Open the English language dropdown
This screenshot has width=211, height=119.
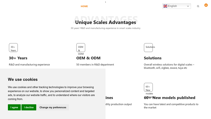tap(176, 6)
